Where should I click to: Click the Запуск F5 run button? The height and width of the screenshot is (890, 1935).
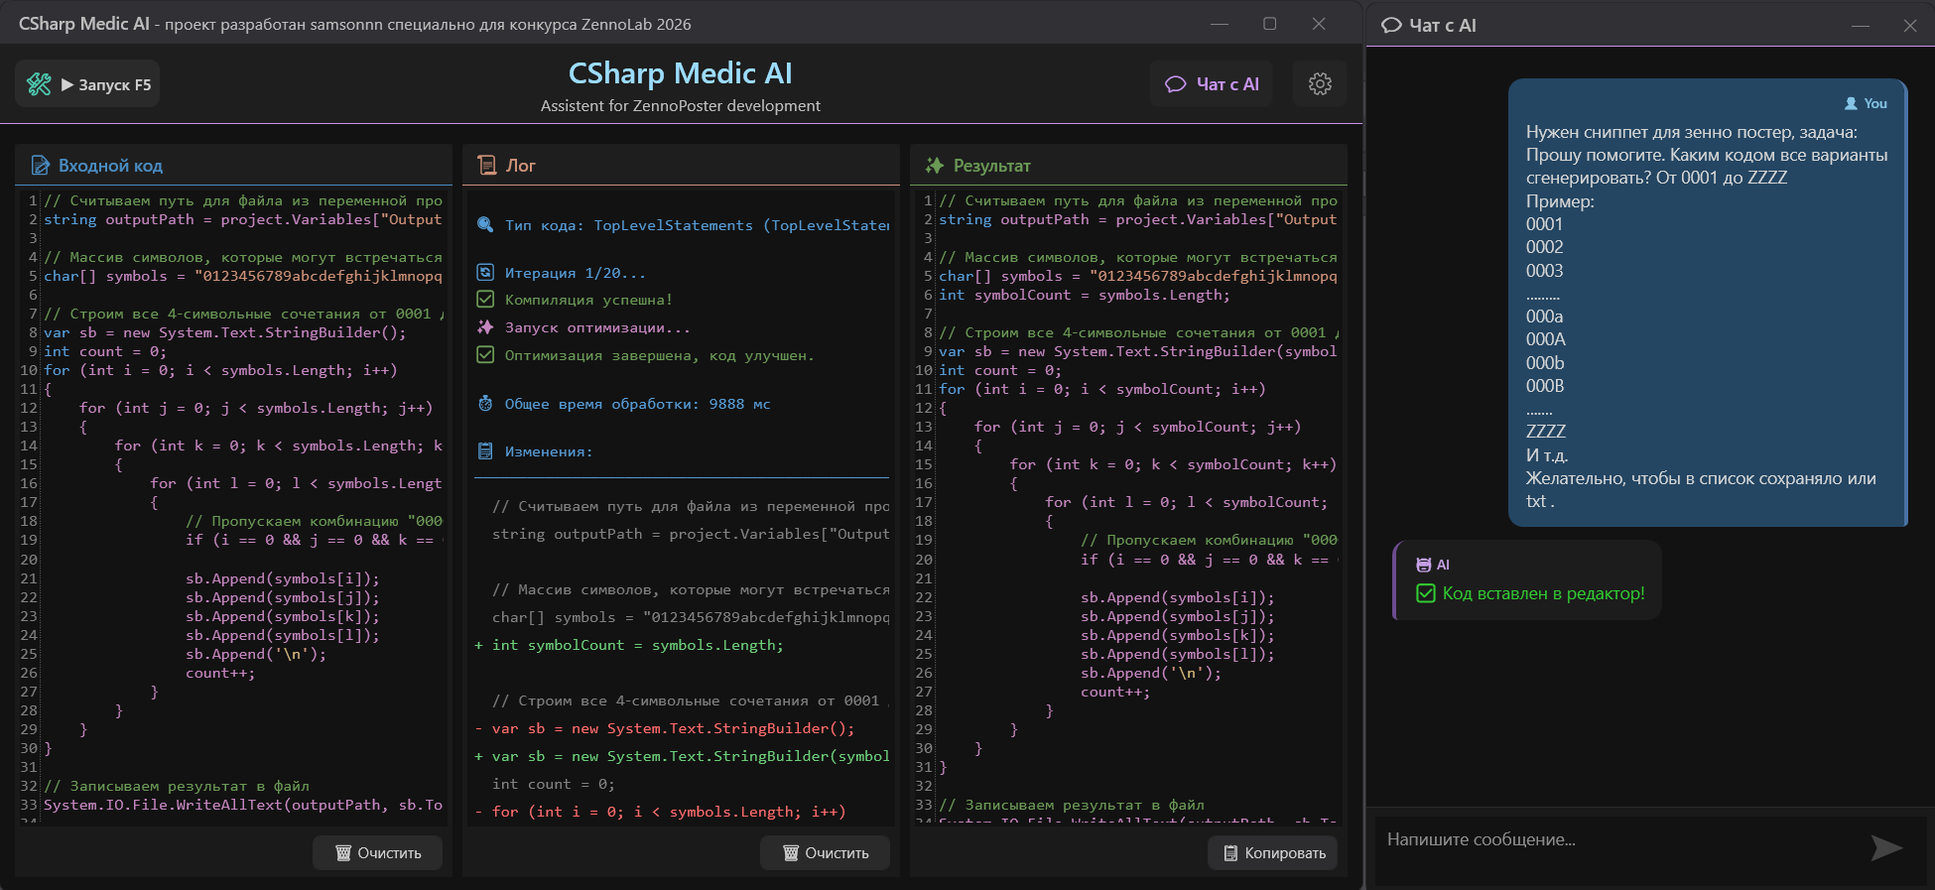[x=88, y=84]
